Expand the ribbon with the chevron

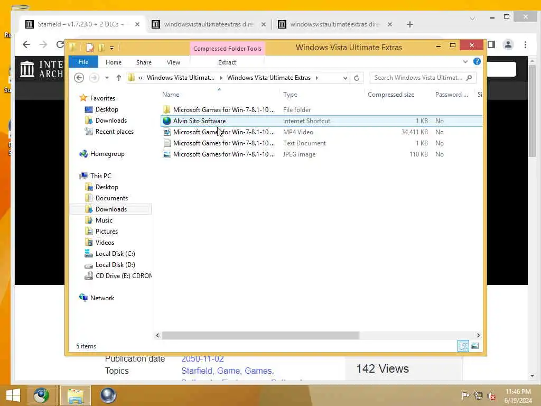(x=465, y=62)
